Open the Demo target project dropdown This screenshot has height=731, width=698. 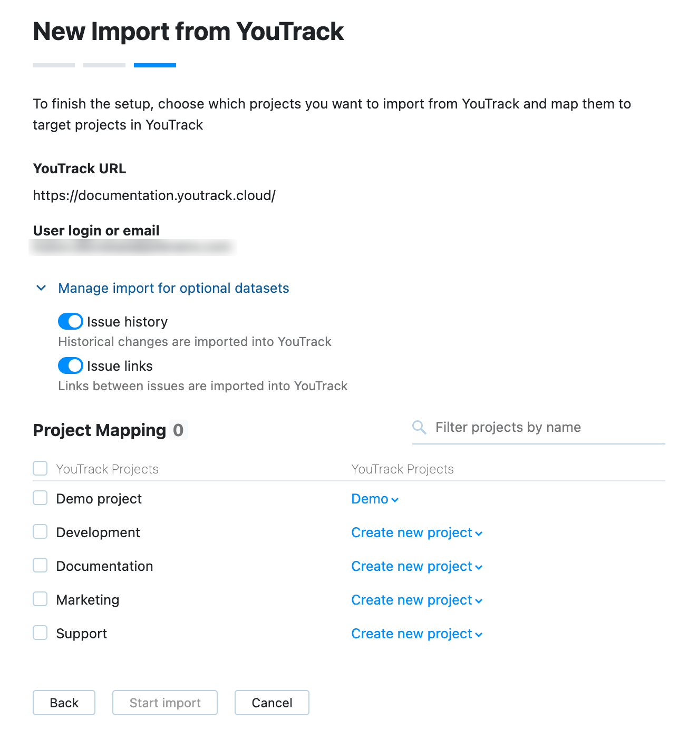(x=374, y=499)
